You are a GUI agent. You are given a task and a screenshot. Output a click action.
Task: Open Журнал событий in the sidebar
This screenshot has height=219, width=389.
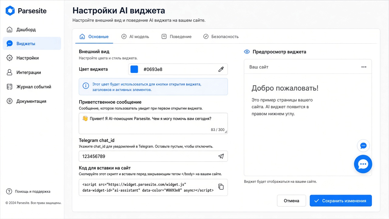coord(32,87)
